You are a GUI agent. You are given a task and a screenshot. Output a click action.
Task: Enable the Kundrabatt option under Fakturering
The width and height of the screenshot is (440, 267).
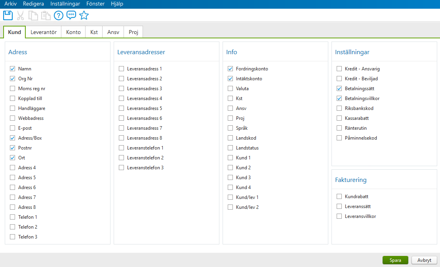(339, 196)
